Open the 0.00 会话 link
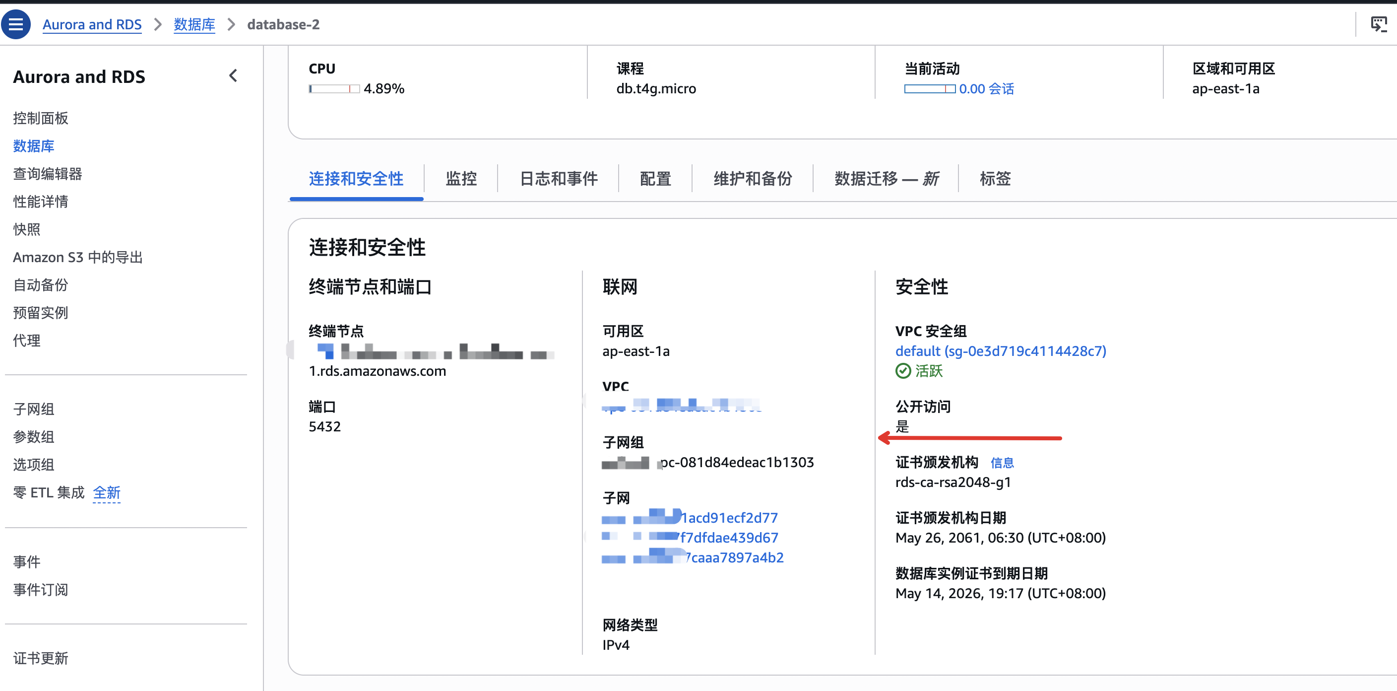 coord(986,89)
